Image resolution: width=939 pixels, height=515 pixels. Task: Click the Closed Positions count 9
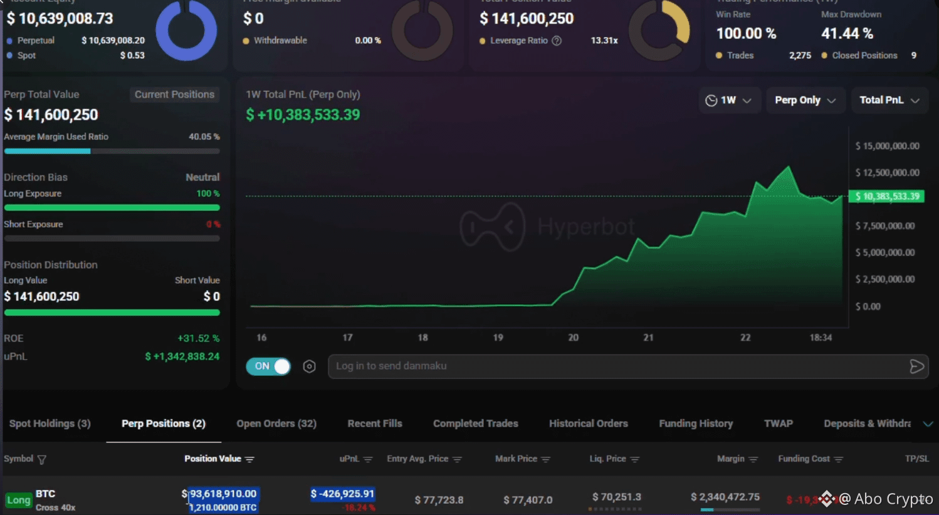tap(913, 56)
